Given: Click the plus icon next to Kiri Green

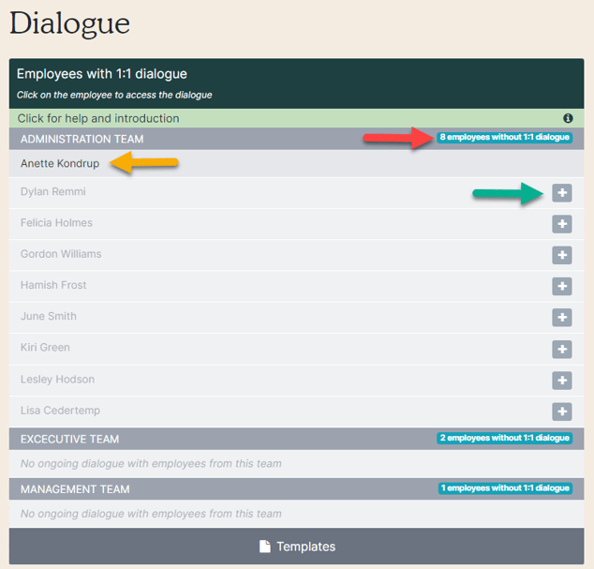Looking at the screenshot, I should pyautogui.click(x=562, y=349).
